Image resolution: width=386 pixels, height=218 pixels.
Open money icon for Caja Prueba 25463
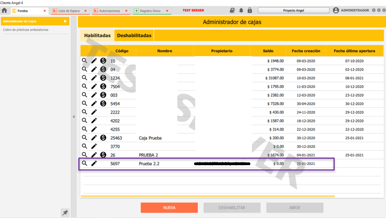click(103, 138)
